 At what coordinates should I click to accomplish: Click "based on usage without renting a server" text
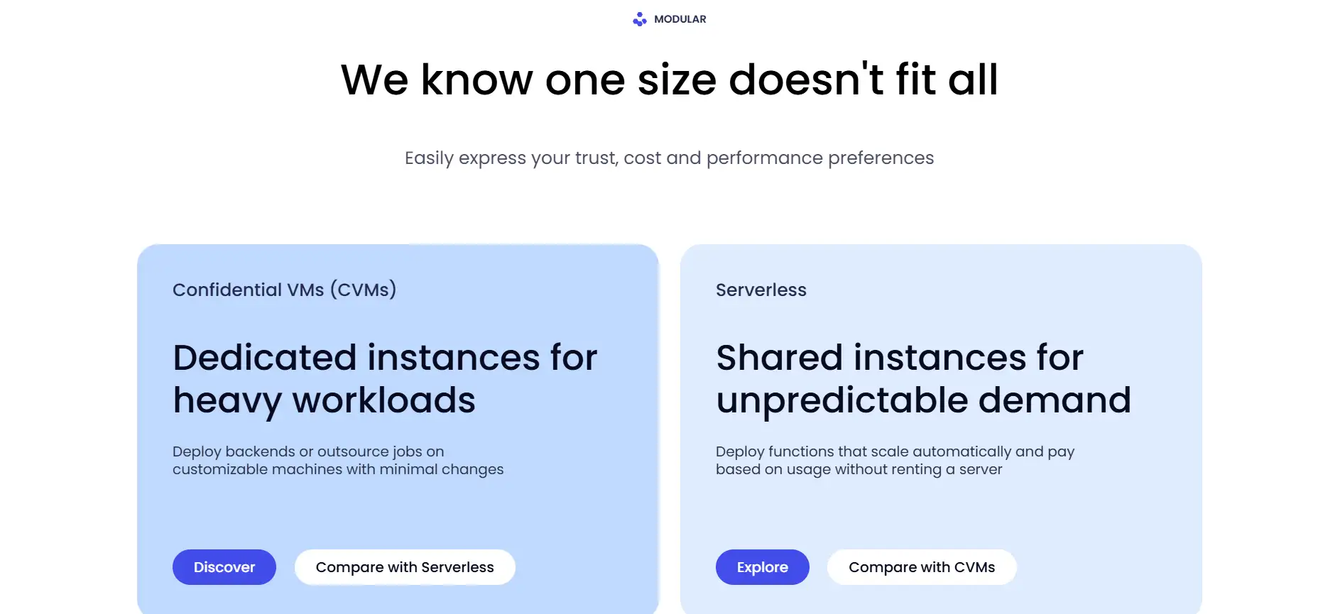(x=859, y=469)
